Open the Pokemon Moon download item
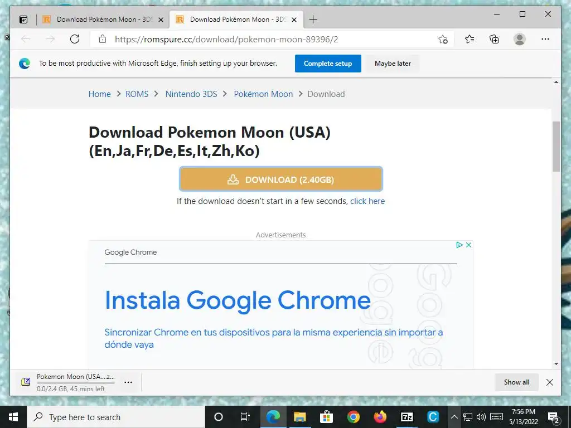 tap(69, 382)
